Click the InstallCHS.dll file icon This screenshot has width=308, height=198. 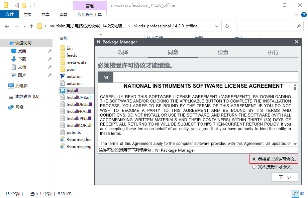(63, 97)
